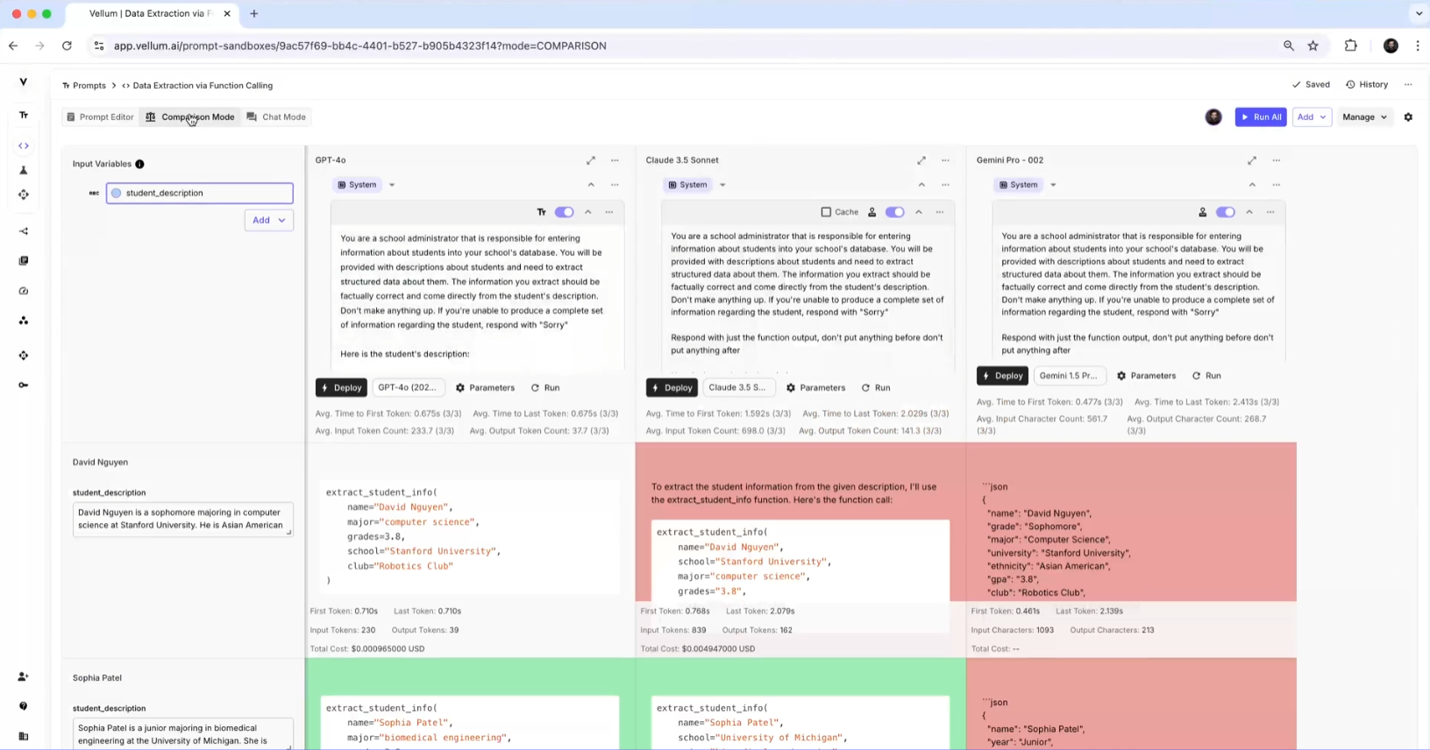
Task: Open the browser extensions puzzle icon
Action: tap(1350, 46)
